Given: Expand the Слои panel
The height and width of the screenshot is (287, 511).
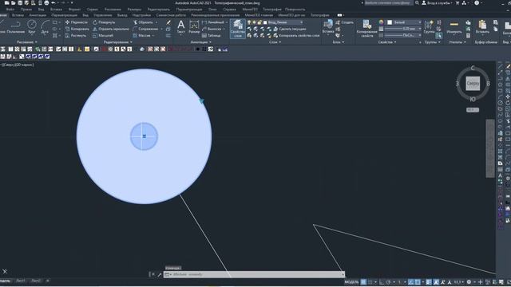Looking at the screenshot, I should click(x=275, y=42).
